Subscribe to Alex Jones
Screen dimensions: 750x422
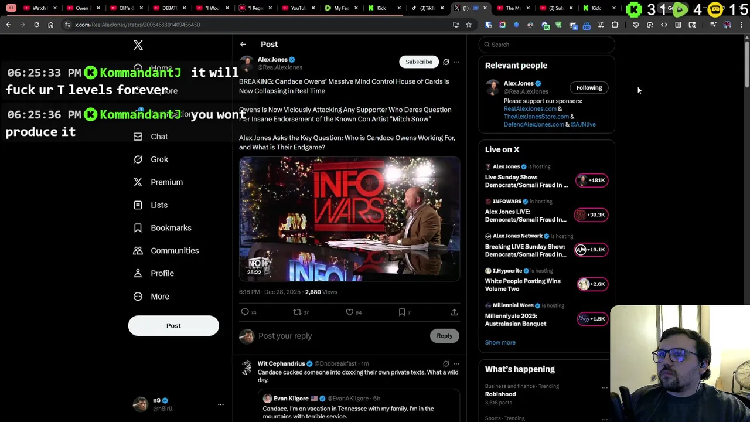(x=419, y=62)
